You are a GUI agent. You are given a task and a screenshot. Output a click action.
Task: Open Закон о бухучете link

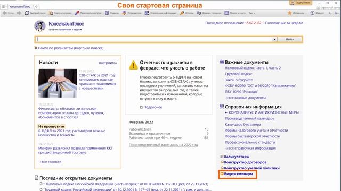[x=239, y=80]
